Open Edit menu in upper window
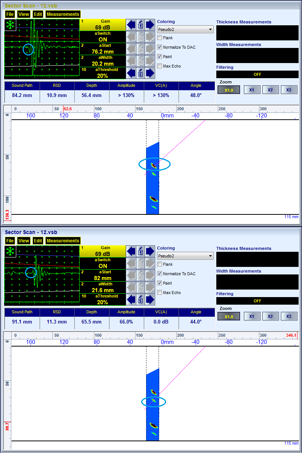The width and height of the screenshot is (302, 453). coord(38,14)
